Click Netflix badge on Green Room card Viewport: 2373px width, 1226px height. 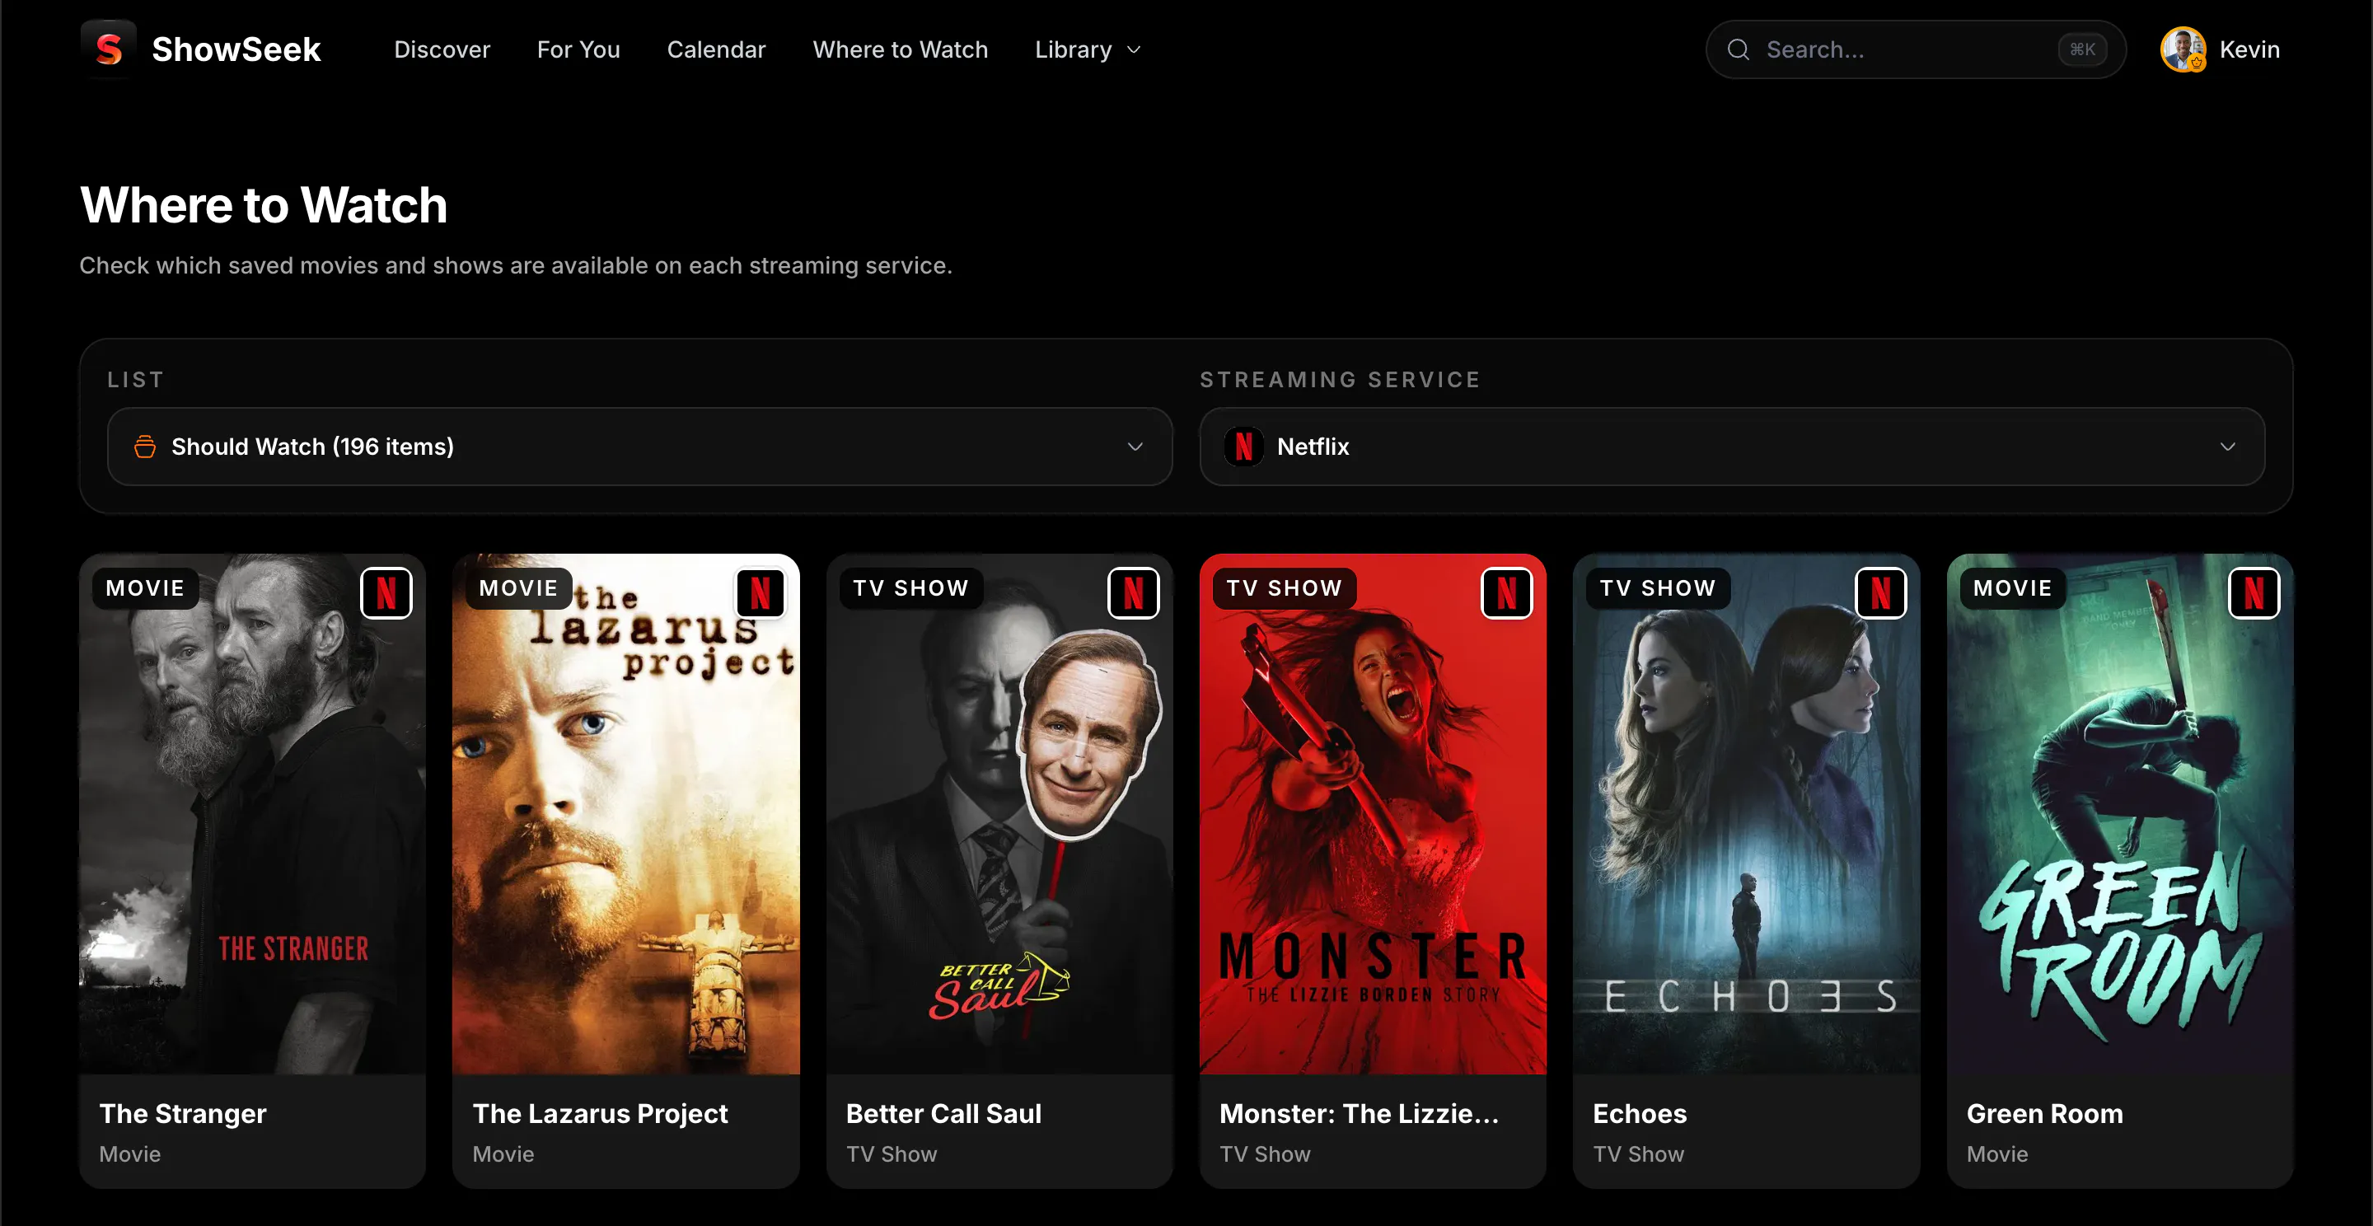click(2254, 593)
